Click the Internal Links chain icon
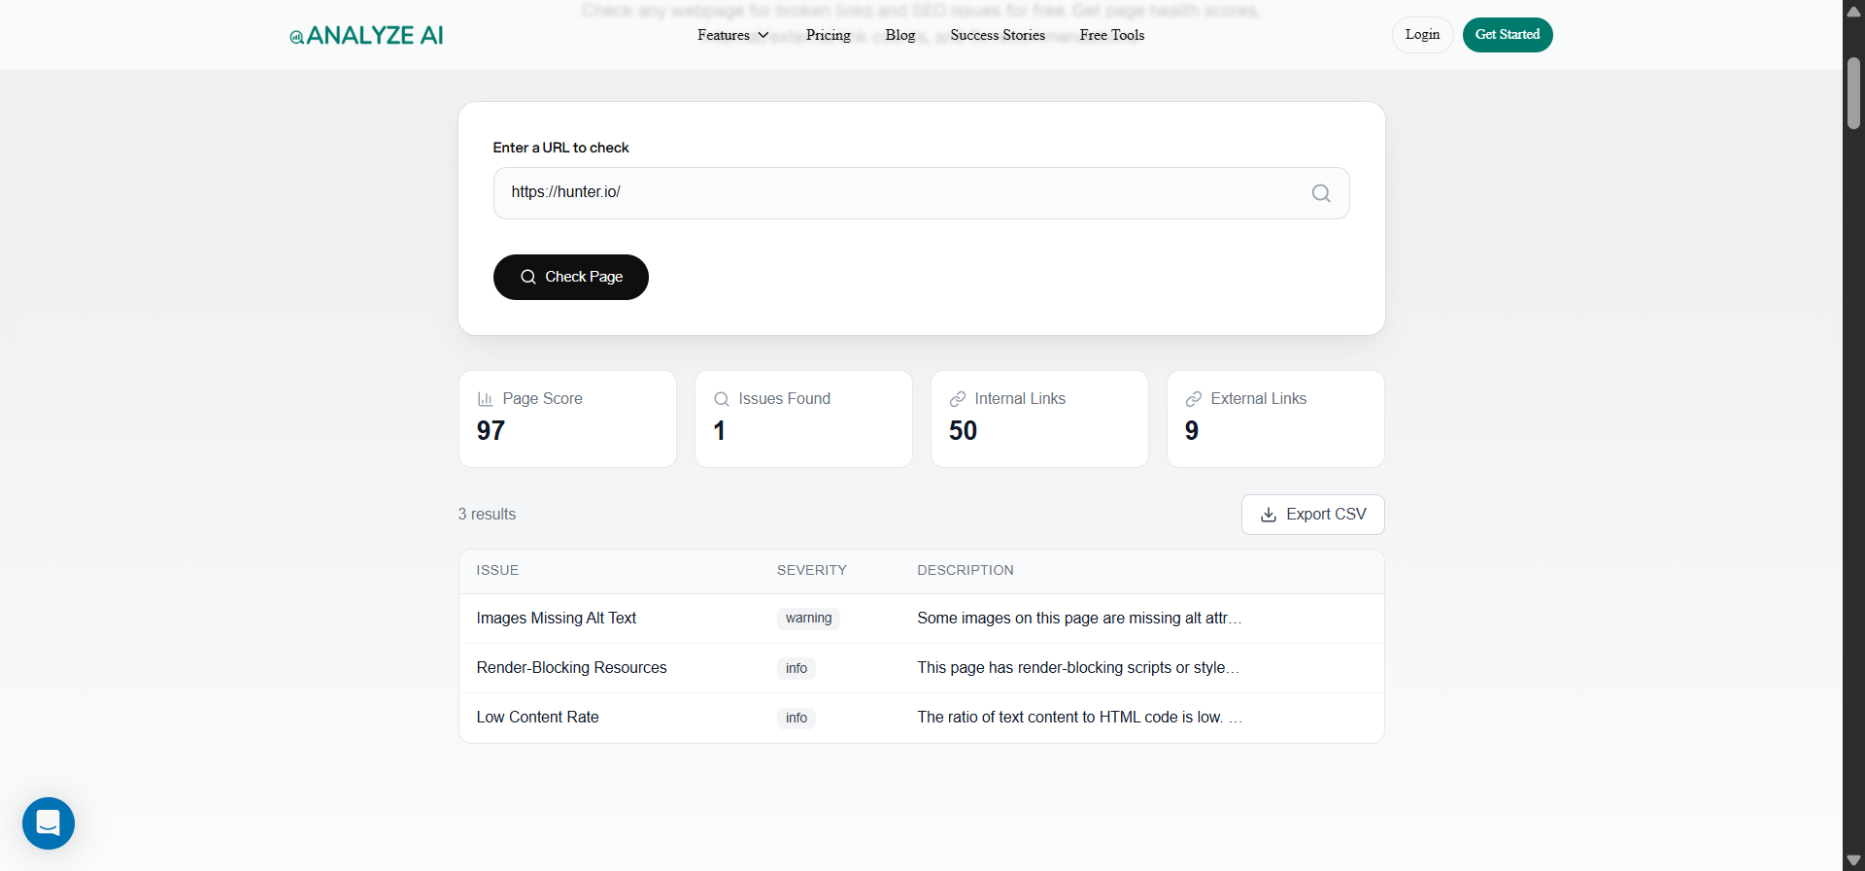Image resolution: width=1865 pixels, height=871 pixels. tap(958, 399)
